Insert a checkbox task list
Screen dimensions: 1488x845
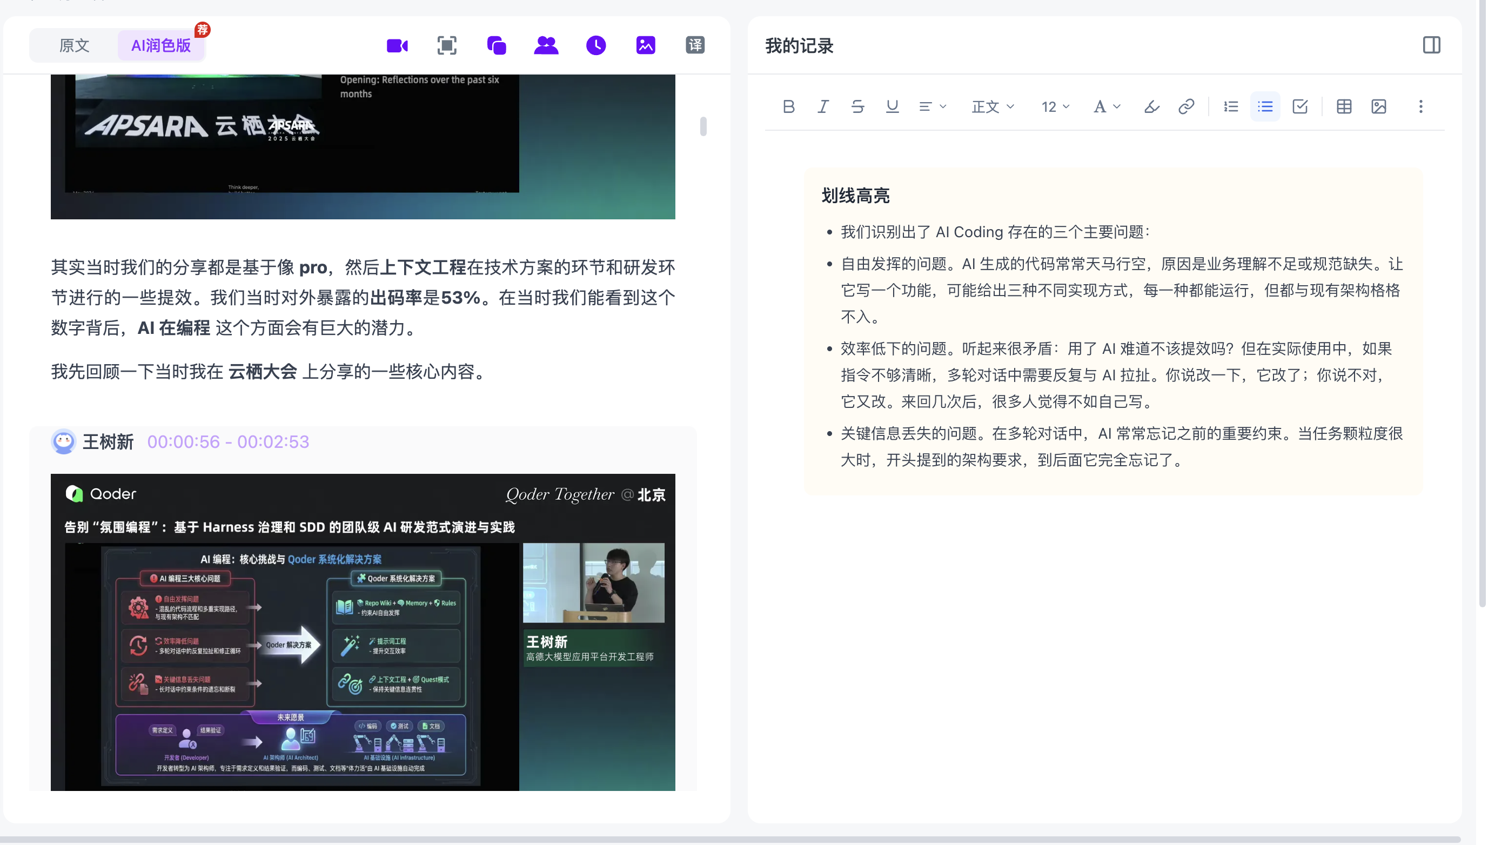1300,106
